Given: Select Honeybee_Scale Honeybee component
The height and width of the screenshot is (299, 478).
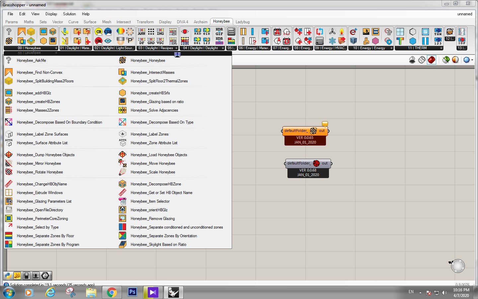Looking at the screenshot, I should click(153, 172).
